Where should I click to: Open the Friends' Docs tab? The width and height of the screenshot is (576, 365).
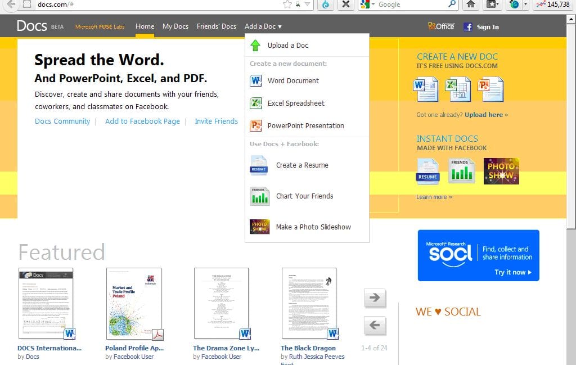[217, 26]
